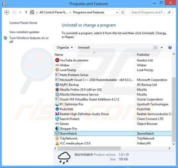The width and height of the screenshot is (178, 168).
Task: Click the Math Problem Solver icon
Action: pos(57,75)
